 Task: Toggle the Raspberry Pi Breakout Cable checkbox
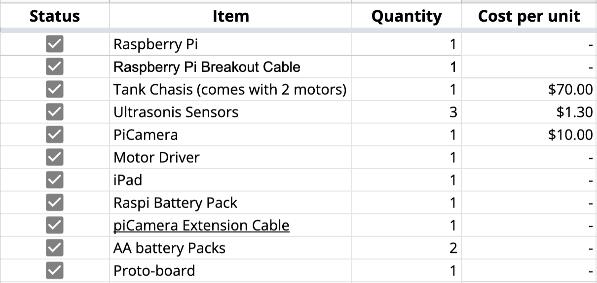point(54,67)
